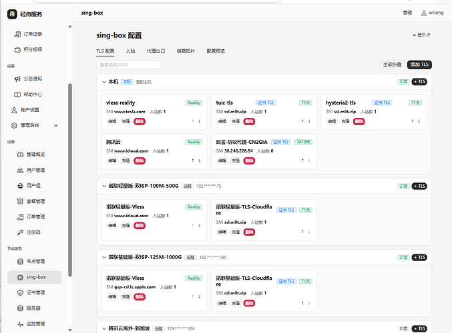452x333 pixels.
Task: Switch to the 入站 tab
Action: click(x=131, y=51)
